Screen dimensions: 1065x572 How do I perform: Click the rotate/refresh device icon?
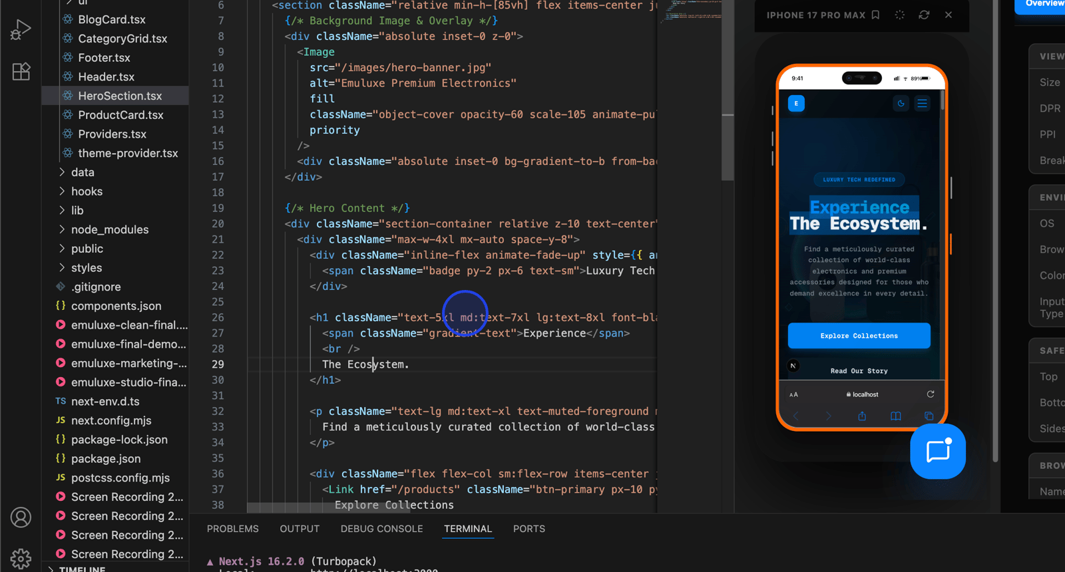[x=924, y=15]
